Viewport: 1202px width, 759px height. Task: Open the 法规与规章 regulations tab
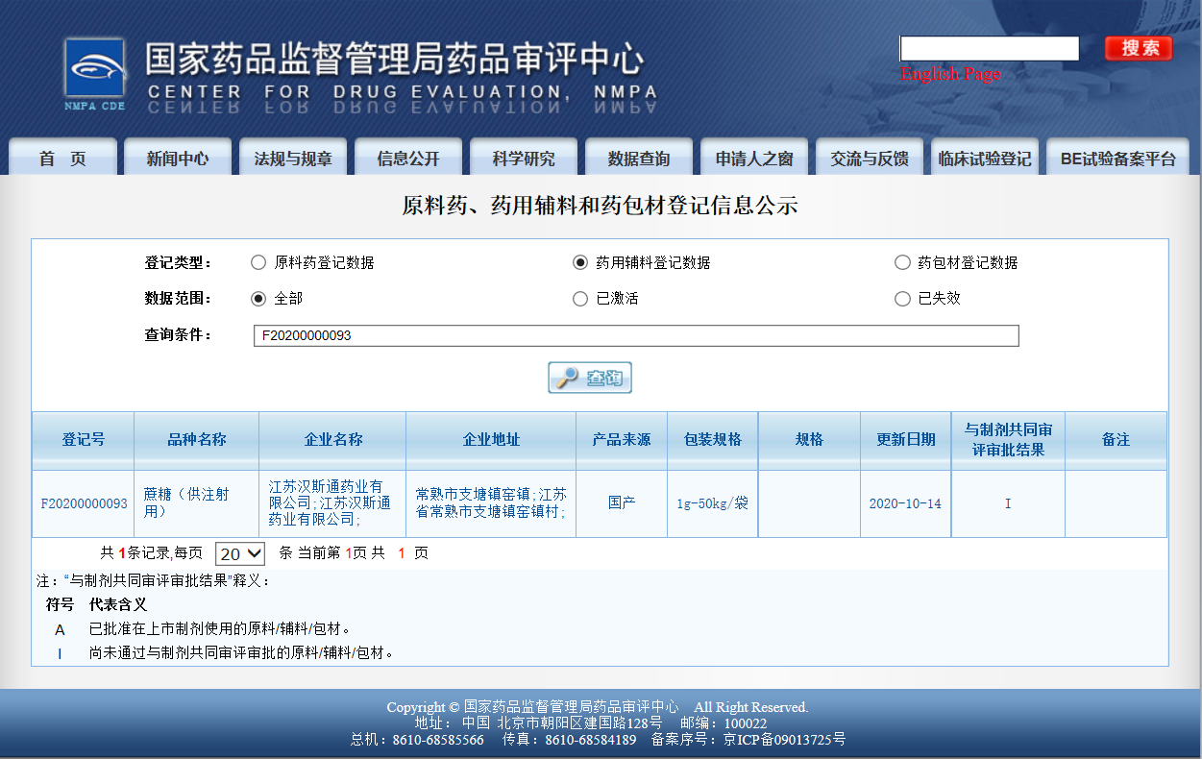pos(292,157)
